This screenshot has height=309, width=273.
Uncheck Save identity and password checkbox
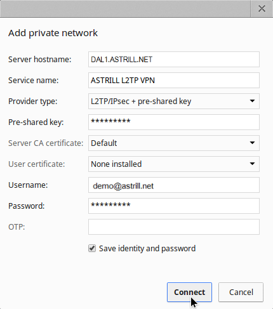click(x=92, y=249)
